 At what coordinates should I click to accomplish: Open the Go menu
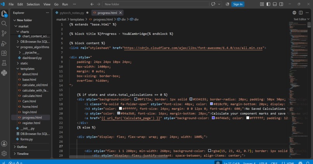56,4
